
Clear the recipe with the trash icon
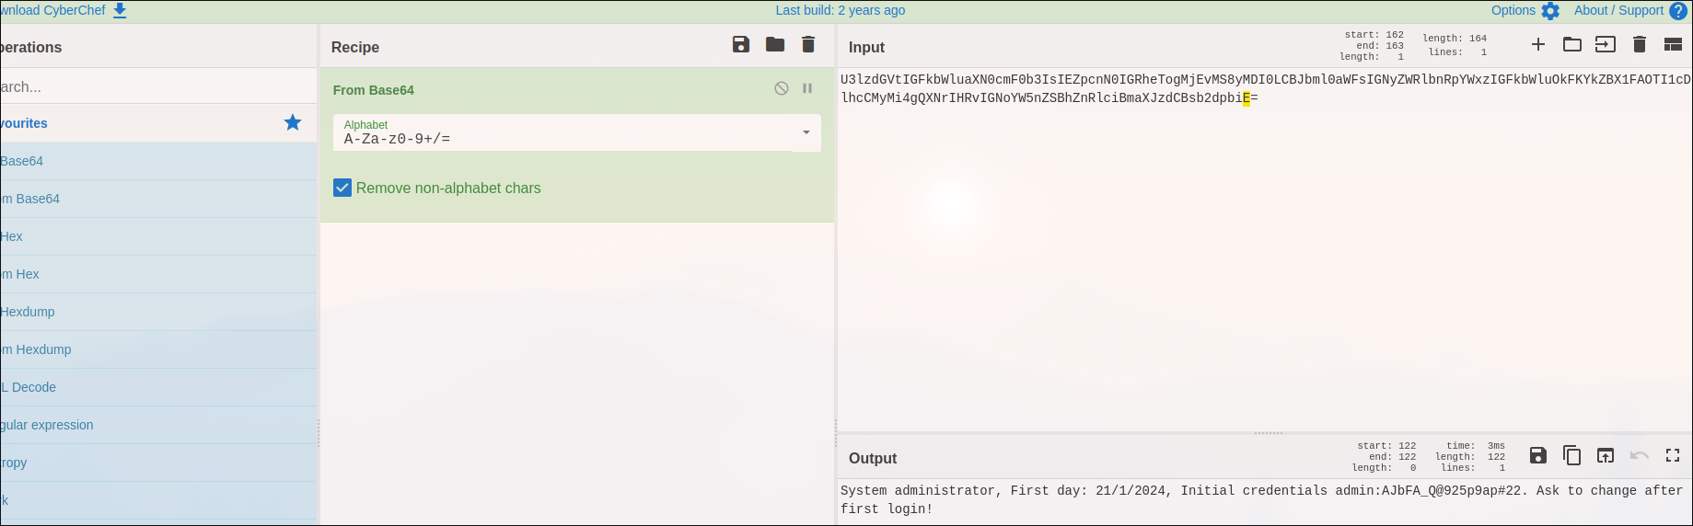808,44
